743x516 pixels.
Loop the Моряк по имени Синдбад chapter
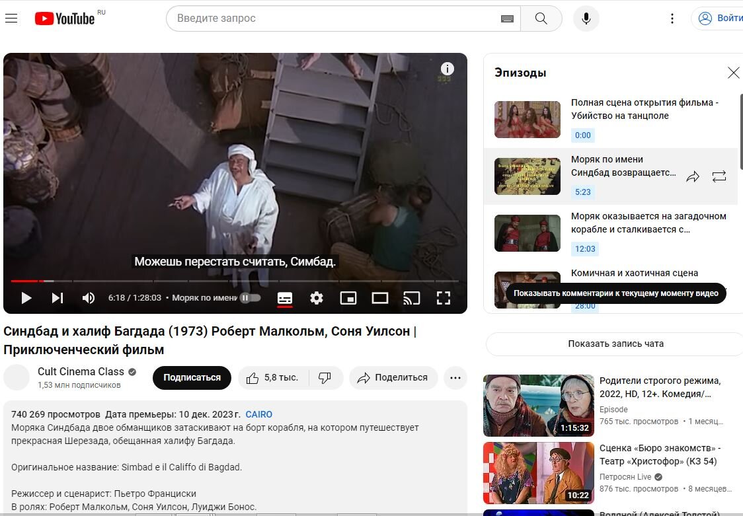point(719,177)
